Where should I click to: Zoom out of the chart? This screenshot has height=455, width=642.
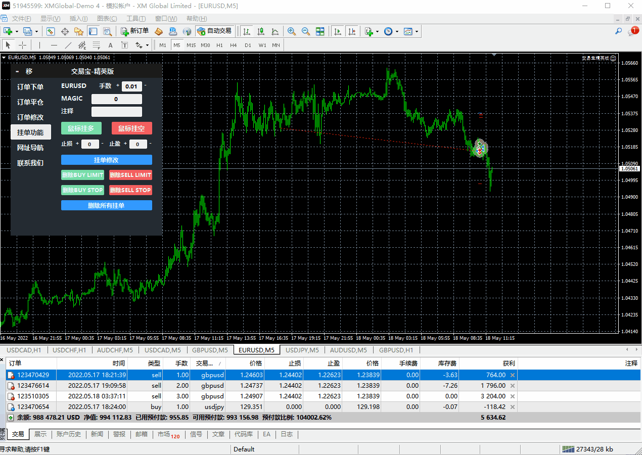(306, 31)
